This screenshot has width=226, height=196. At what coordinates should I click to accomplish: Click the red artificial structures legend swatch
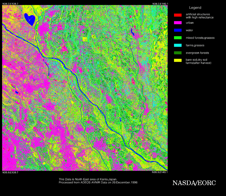tap(178, 15)
